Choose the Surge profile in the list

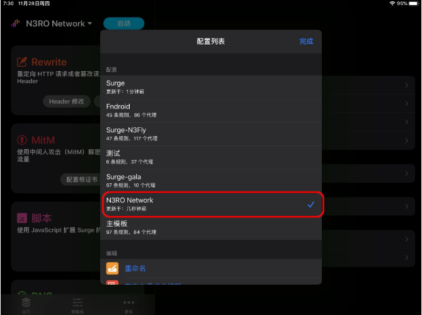click(x=211, y=87)
